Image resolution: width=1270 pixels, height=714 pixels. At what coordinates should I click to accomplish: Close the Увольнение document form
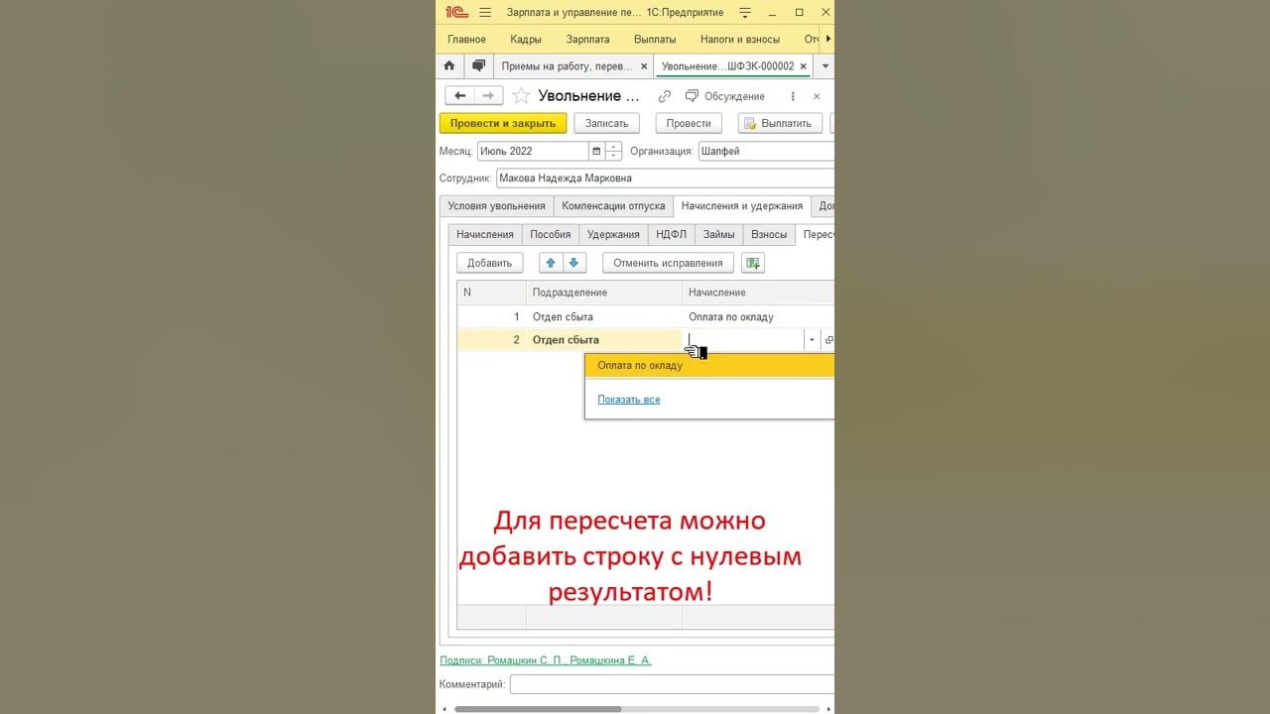point(817,96)
